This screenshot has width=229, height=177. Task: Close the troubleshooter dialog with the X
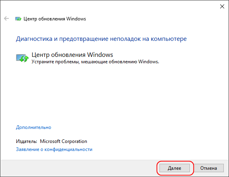pos(222,6)
